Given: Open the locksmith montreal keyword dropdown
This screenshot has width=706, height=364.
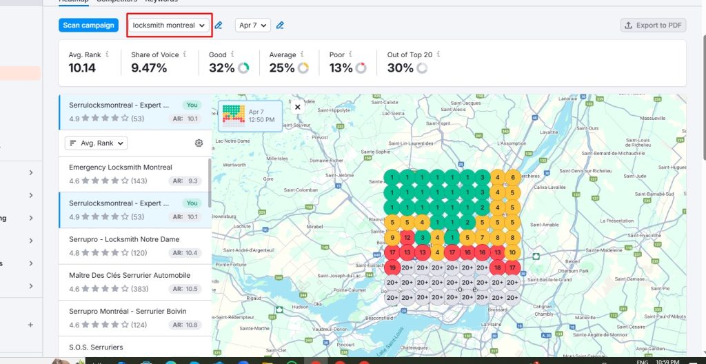Looking at the screenshot, I should [169, 26].
